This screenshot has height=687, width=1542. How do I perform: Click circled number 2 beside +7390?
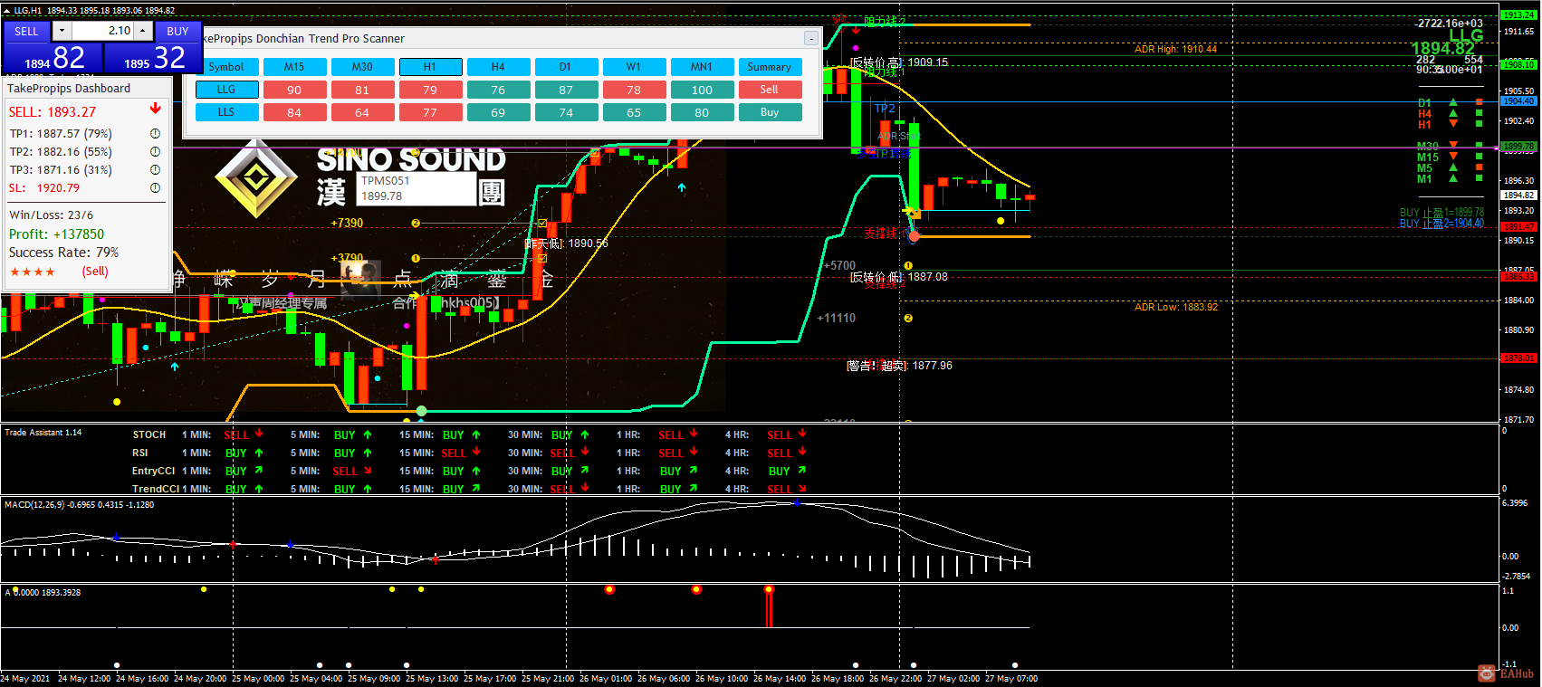pyautogui.click(x=416, y=223)
